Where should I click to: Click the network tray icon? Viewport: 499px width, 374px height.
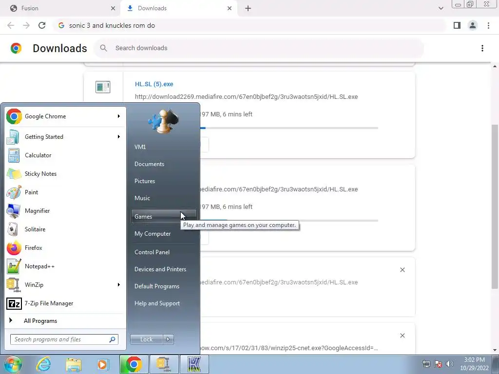click(426, 364)
